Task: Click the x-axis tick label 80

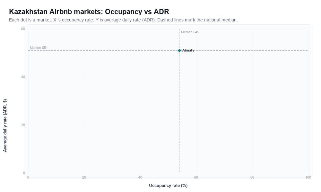Action: 252,178
